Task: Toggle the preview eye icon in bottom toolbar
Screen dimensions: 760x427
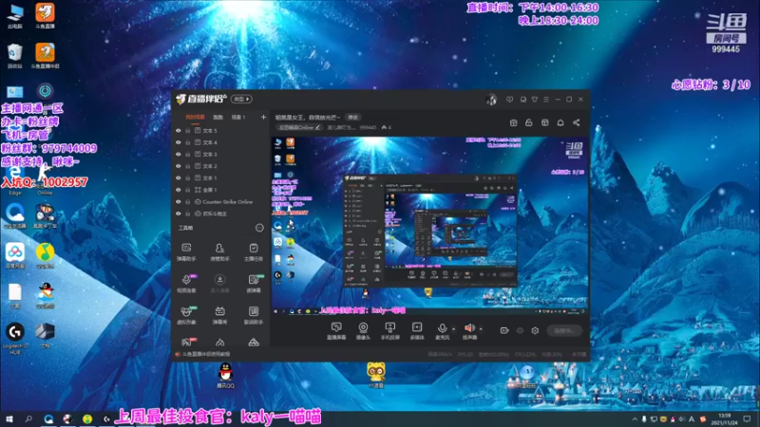Action: (x=520, y=330)
